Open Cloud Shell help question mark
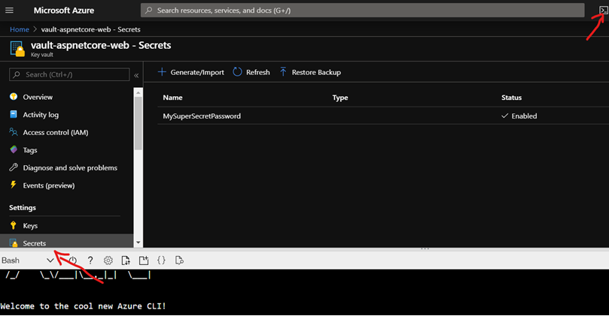609x316 pixels. pos(90,260)
